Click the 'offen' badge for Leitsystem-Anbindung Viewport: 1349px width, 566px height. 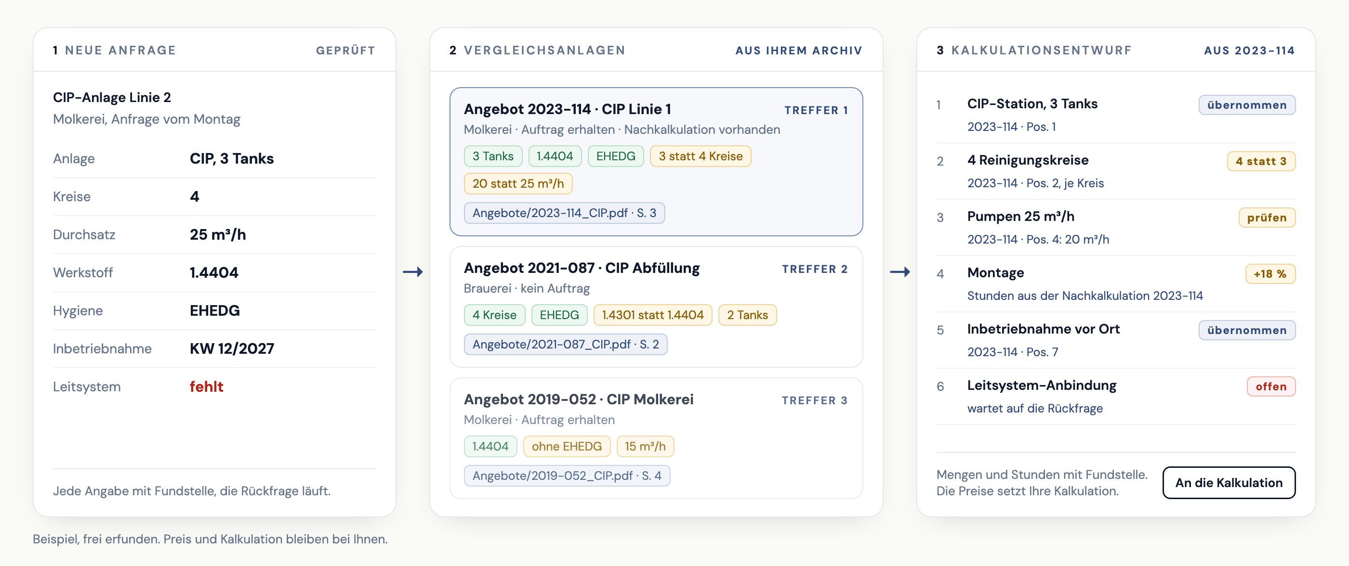click(1271, 386)
